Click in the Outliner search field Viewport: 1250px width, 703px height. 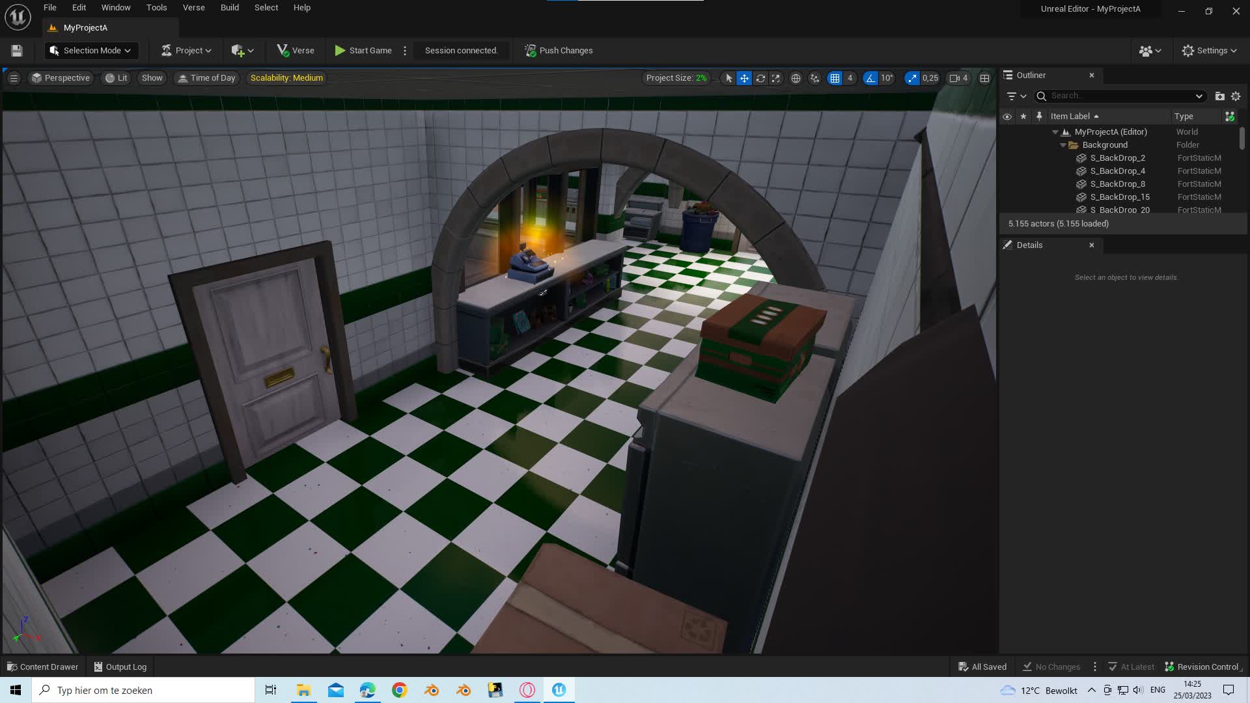[1120, 96]
